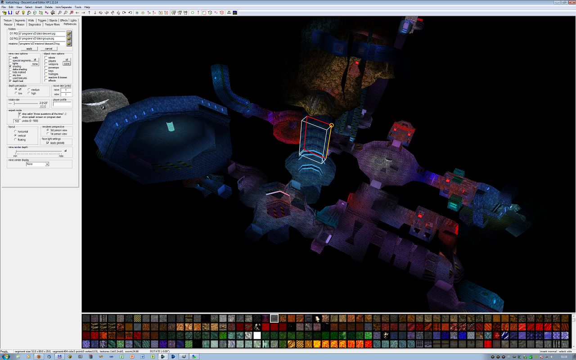Click the black wireframe cube toolbar icon
The image size is (576, 360).
210,13
